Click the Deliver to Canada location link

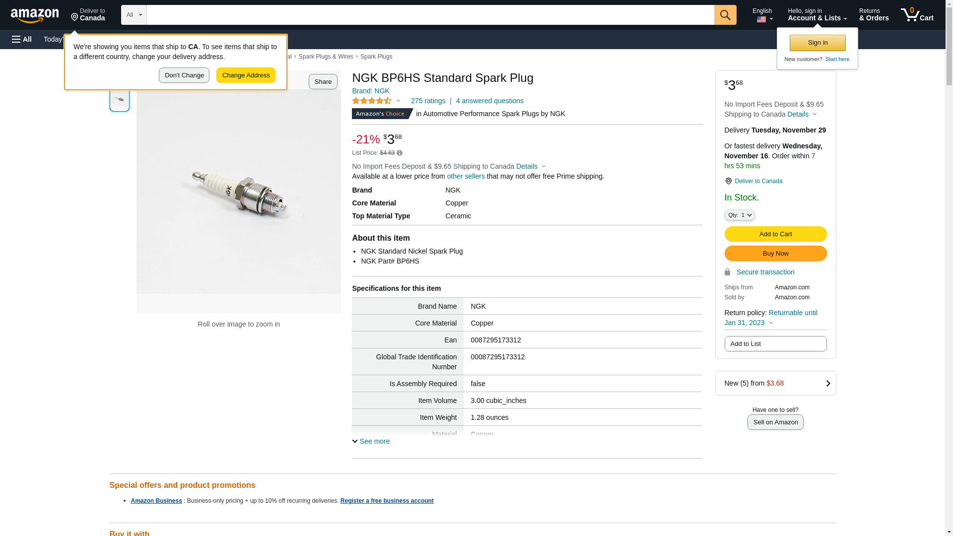758,181
